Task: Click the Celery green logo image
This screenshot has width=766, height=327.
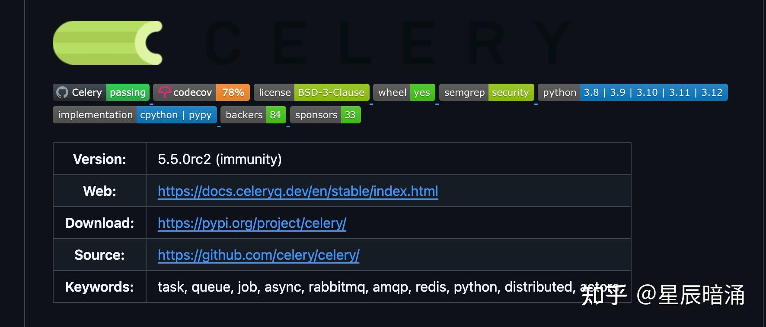Action: coord(107,43)
